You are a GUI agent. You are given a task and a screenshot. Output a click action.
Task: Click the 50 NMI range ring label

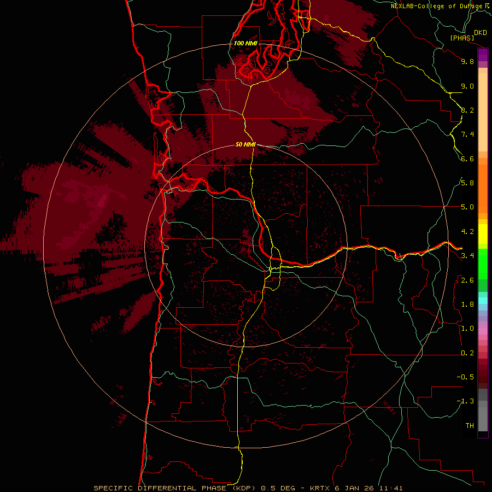[x=245, y=145]
